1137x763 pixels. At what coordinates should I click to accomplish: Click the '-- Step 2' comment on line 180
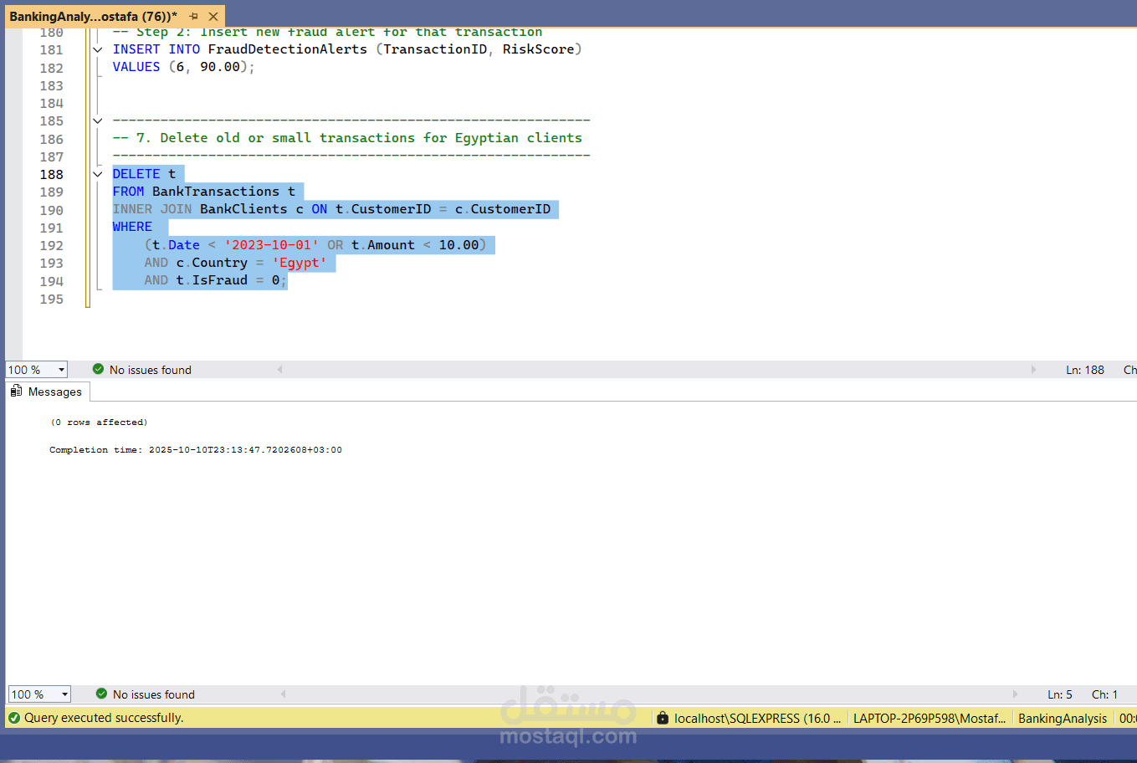point(327,33)
